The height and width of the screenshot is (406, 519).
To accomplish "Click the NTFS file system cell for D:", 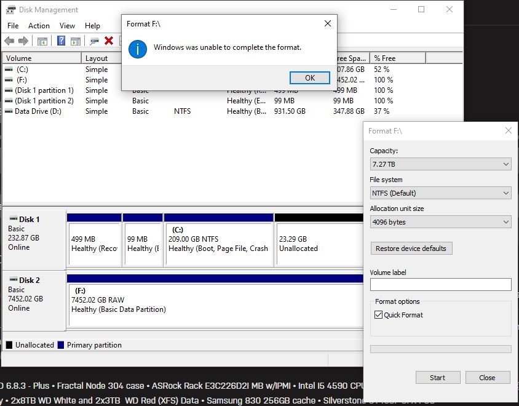I will (183, 111).
